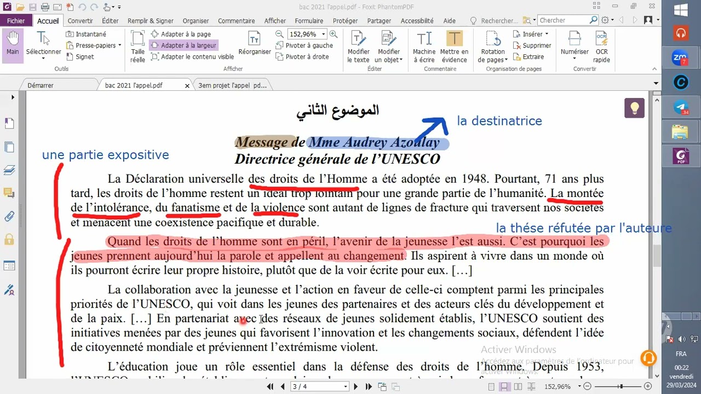This screenshot has width=701, height=394.
Task: Open the security lock panel in sidebar
Action: tap(9, 239)
